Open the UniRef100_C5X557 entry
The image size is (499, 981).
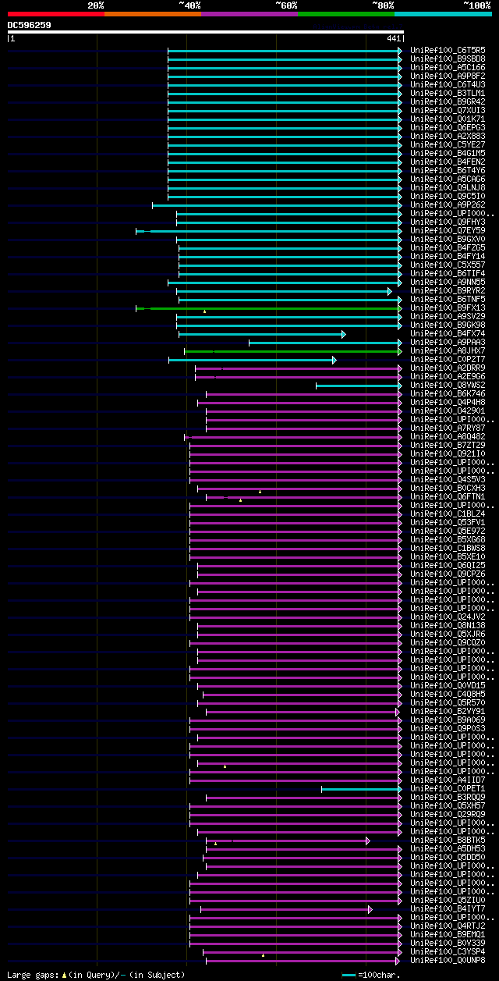(x=448, y=265)
